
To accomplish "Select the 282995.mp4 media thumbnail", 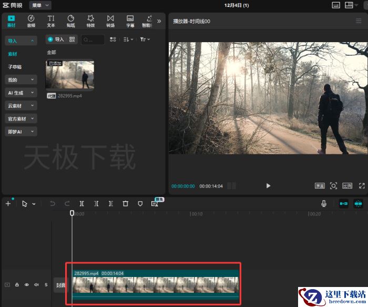I will (x=70, y=75).
